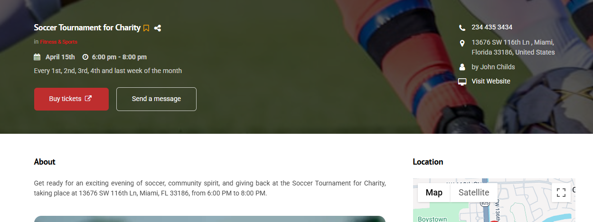Screen dimensions: 593x222
Task: Bookmark the Soccer Tournament event
Action: (146, 28)
